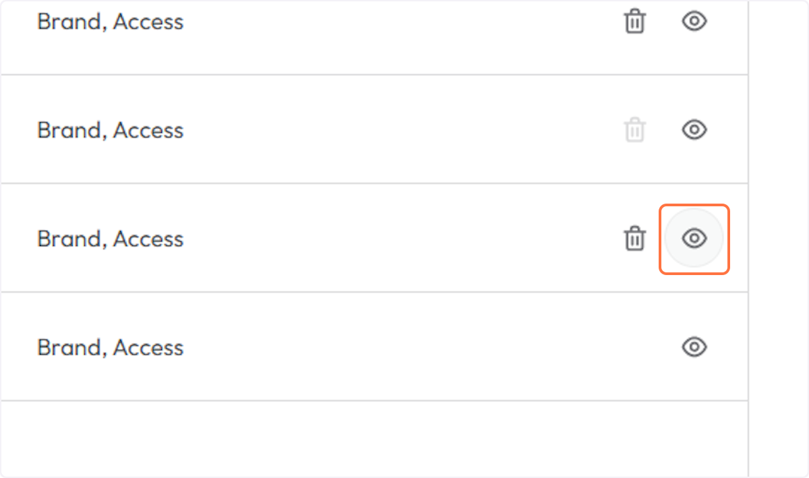Viewport: 809px width, 478px height.
Task: Click the trash icon next to the highlighted eye
Action: point(634,239)
